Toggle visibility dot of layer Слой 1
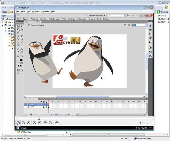The height and width of the screenshot is (141, 170). [x=41, y=107]
